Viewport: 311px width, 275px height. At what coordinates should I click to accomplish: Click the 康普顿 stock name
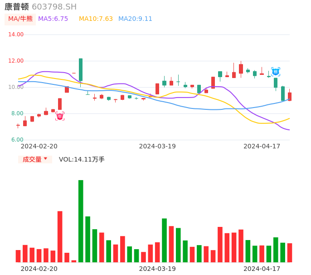[17, 7]
